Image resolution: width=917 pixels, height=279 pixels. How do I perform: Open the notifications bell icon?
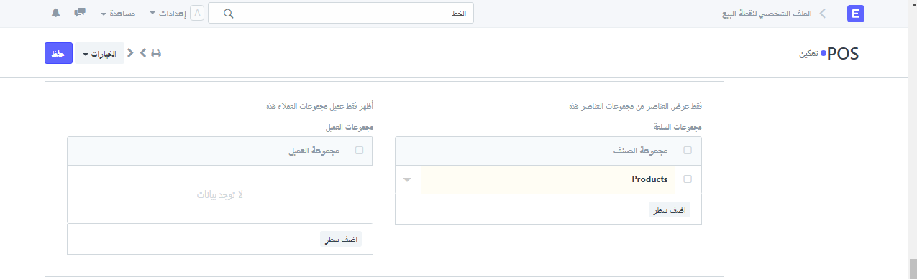(x=56, y=13)
